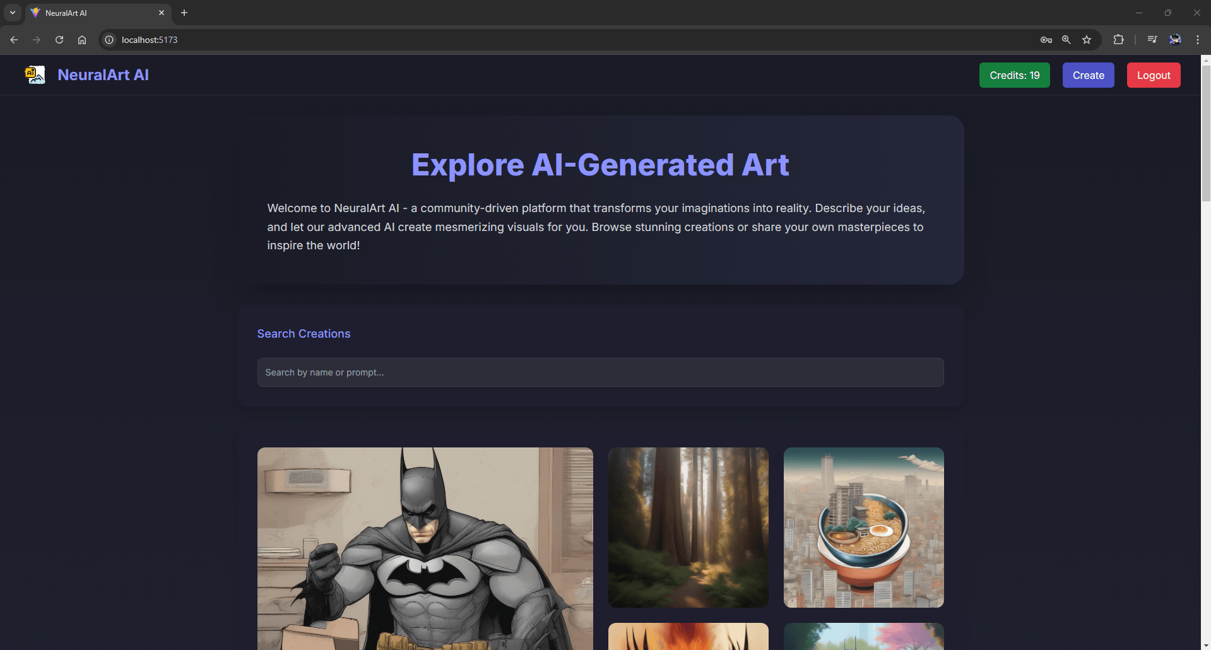Open the Batman artwork thumbnail
Image resolution: width=1211 pixels, height=650 pixels.
point(425,548)
